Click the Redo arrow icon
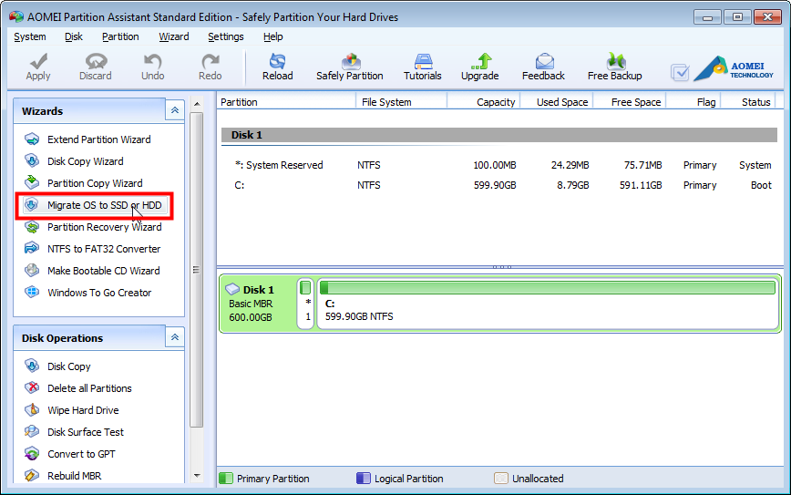 (210, 61)
